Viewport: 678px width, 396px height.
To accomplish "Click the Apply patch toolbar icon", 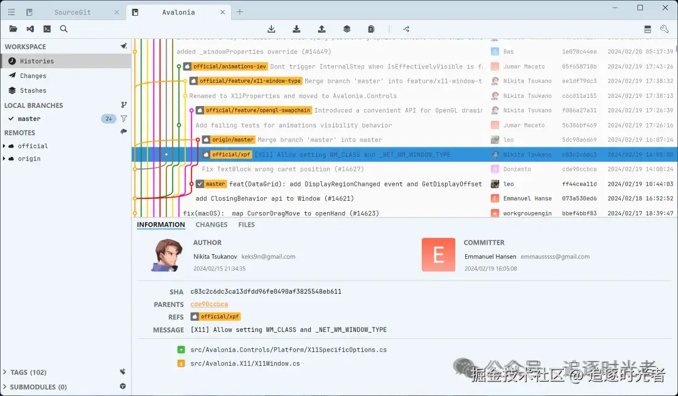I will [x=371, y=29].
